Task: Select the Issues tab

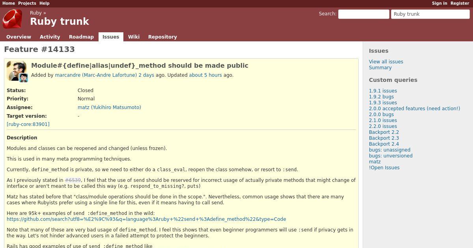Action: click(x=111, y=37)
